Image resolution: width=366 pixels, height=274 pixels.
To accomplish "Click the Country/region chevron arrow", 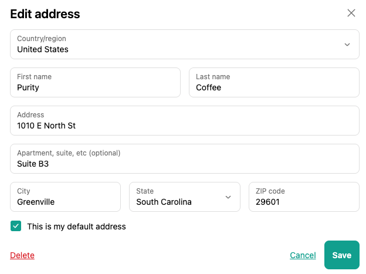I will tap(347, 45).
